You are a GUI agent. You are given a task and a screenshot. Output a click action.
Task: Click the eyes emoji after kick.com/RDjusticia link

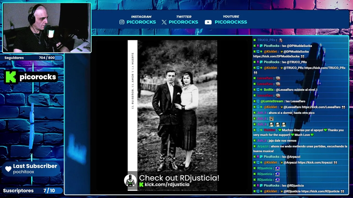pos(342,191)
